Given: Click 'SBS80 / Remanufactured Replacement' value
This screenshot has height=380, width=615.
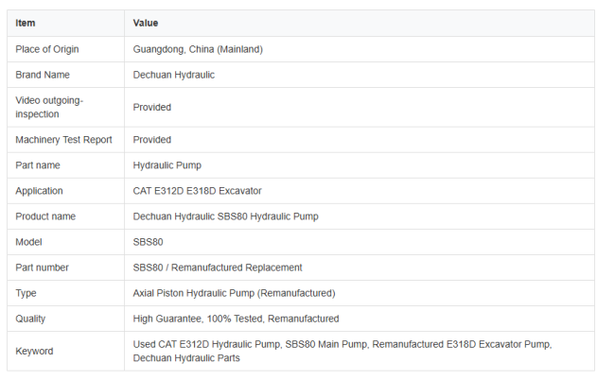Looking at the screenshot, I should 218,268.
